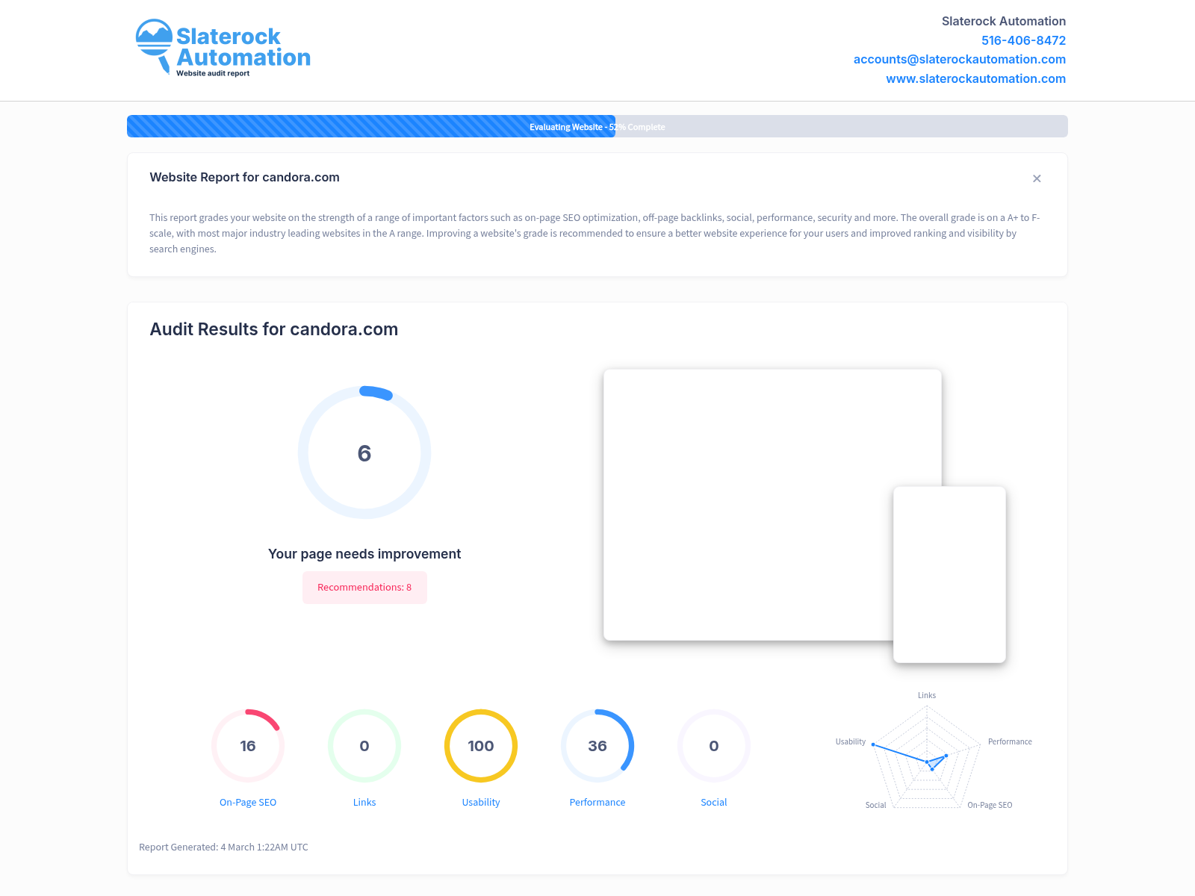Click the evaluating website progress bar
This screenshot has width=1195, height=896.
(x=597, y=126)
